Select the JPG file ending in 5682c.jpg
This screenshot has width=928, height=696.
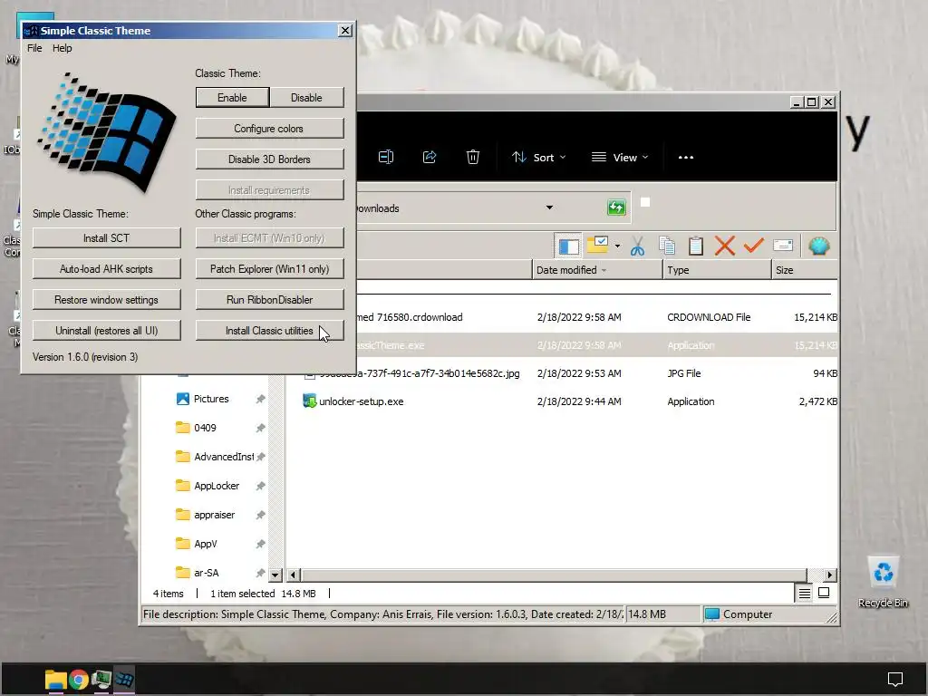pyautogui.click(x=420, y=373)
